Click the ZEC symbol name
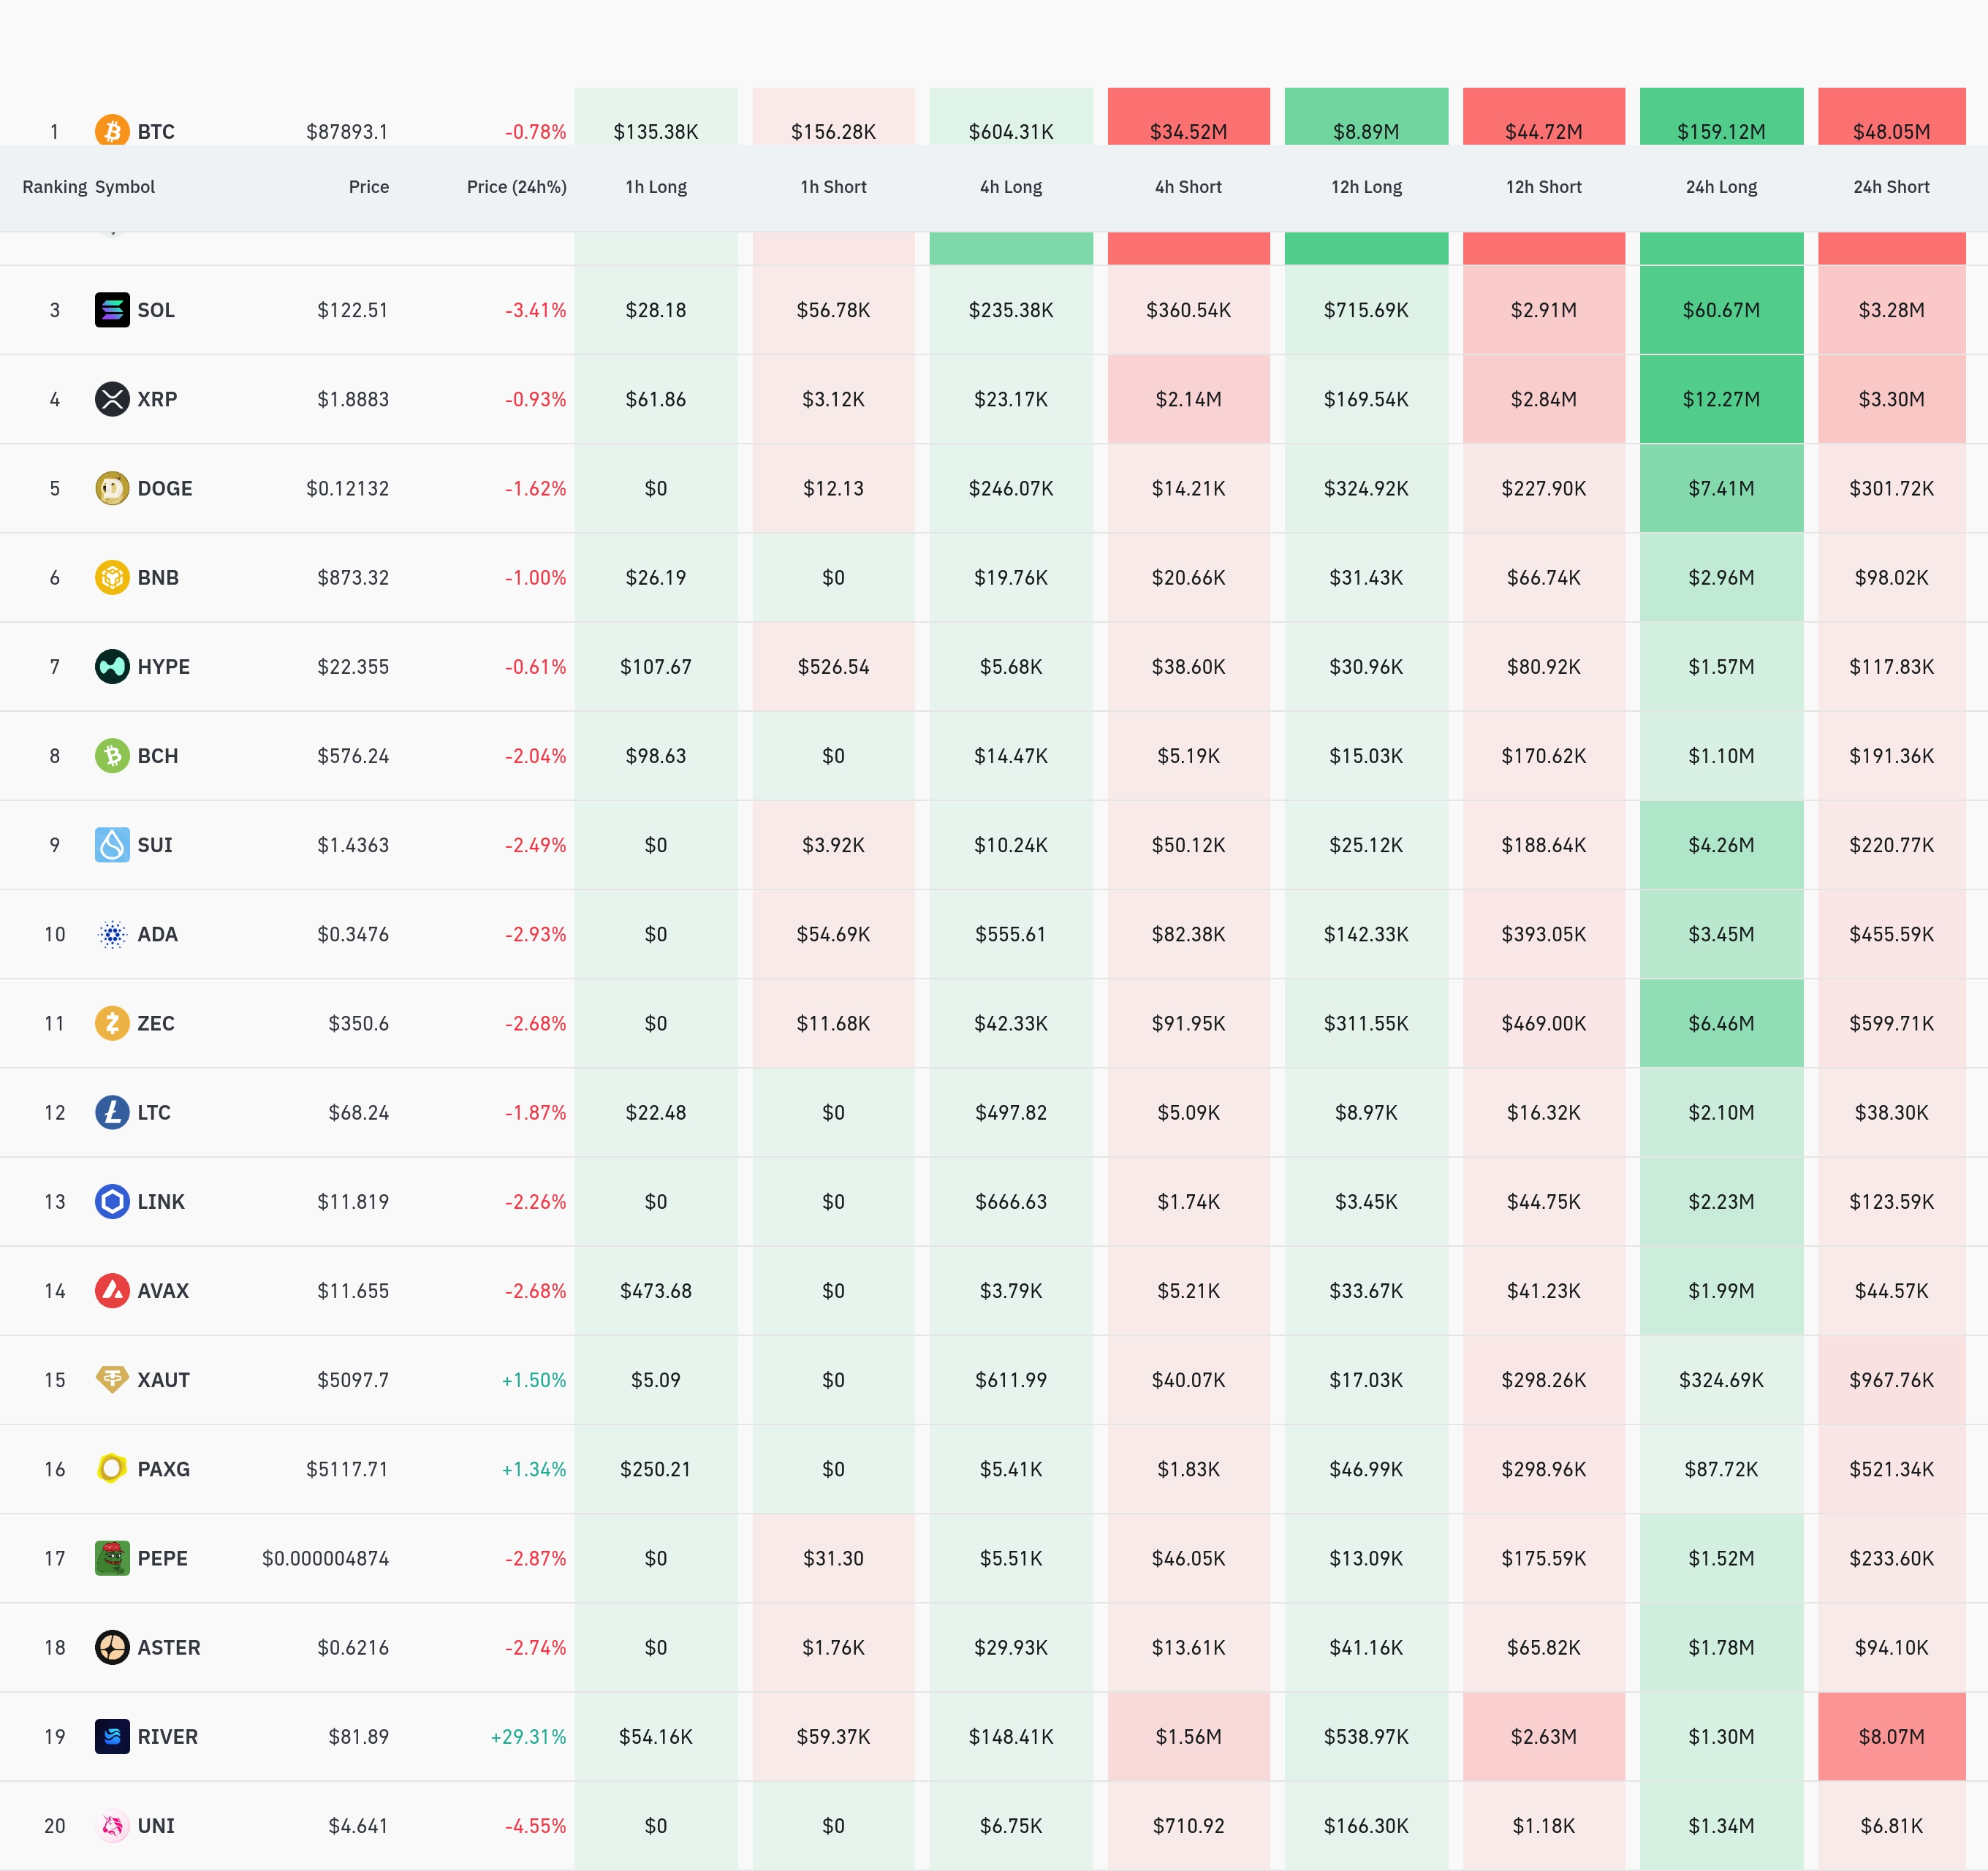 (156, 1023)
